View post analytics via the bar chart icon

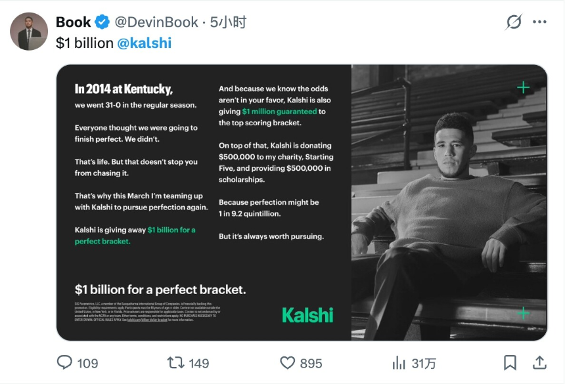pos(399,362)
